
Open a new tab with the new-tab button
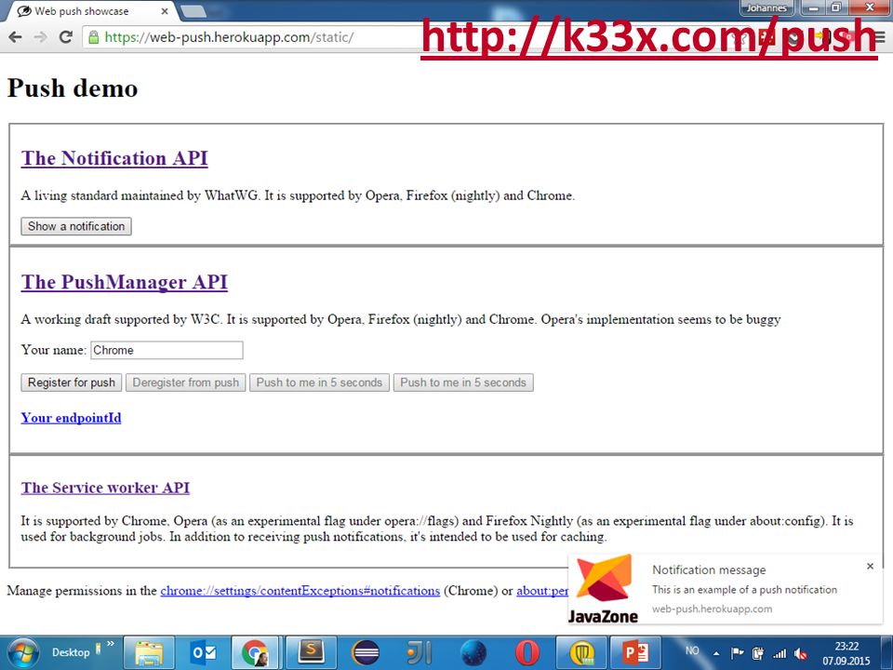193,11
